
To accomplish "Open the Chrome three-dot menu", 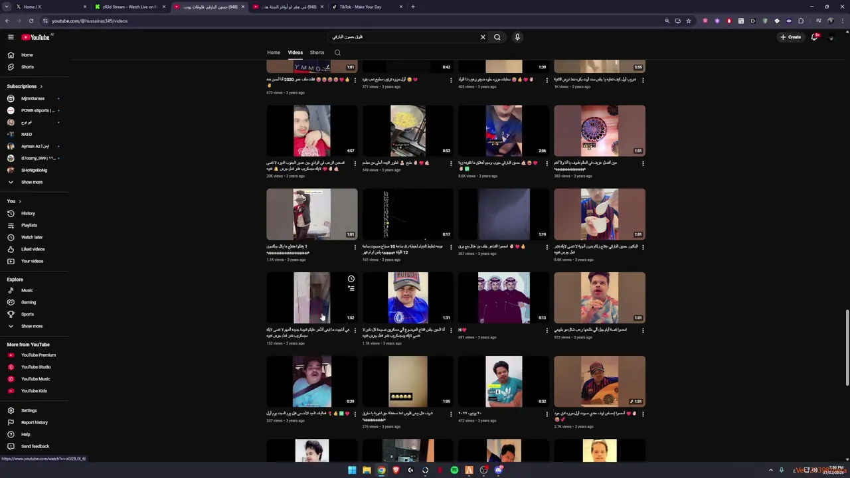I will click(x=844, y=21).
